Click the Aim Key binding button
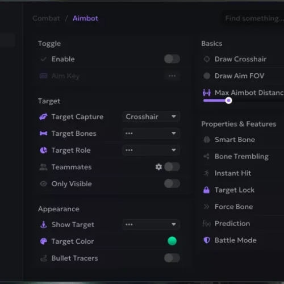 (x=172, y=76)
